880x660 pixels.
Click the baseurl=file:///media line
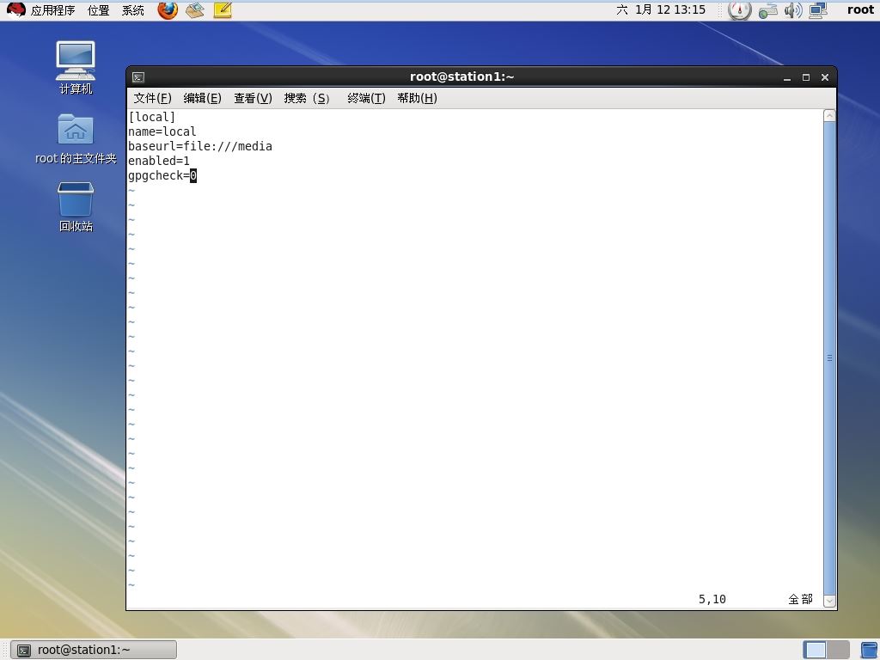pyautogui.click(x=199, y=146)
